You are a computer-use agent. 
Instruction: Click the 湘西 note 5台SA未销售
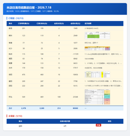(89, 59)
